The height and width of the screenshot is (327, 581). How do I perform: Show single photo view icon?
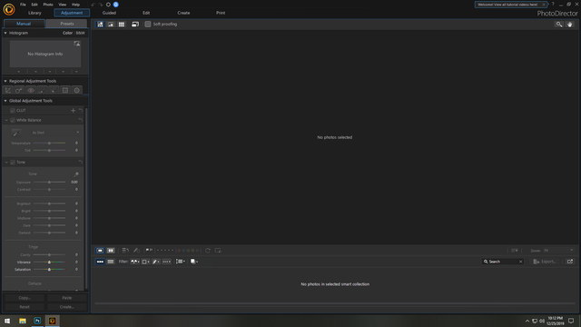(x=100, y=251)
